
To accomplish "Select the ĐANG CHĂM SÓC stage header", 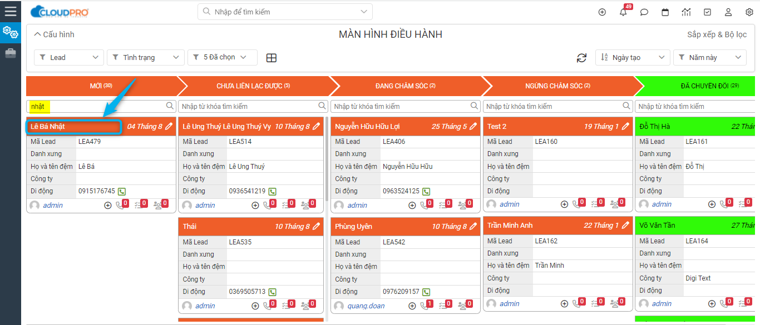I will point(405,86).
